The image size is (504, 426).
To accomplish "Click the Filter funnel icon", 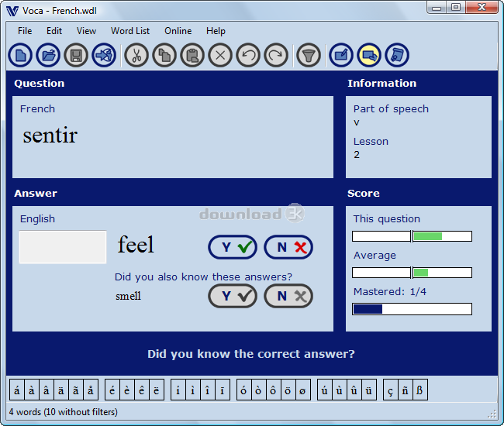I will tap(309, 55).
